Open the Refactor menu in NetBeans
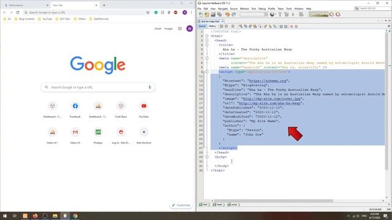The image size is (392, 220). coord(244,9)
